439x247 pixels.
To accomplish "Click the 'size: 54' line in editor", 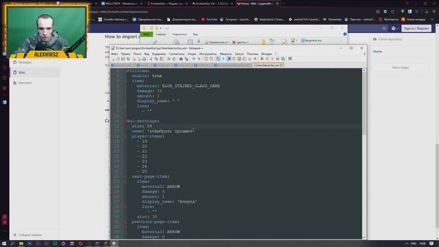I will 142,126.
